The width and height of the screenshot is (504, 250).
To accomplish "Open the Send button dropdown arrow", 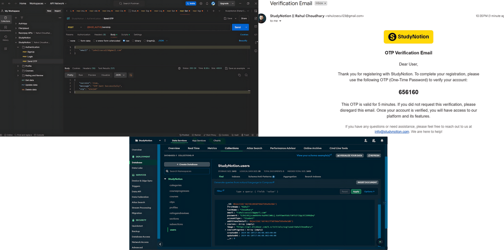I will pyautogui.click(x=247, y=27).
